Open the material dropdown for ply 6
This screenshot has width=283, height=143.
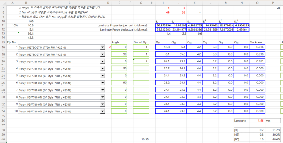pyautogui.click(x=102, y=83)
